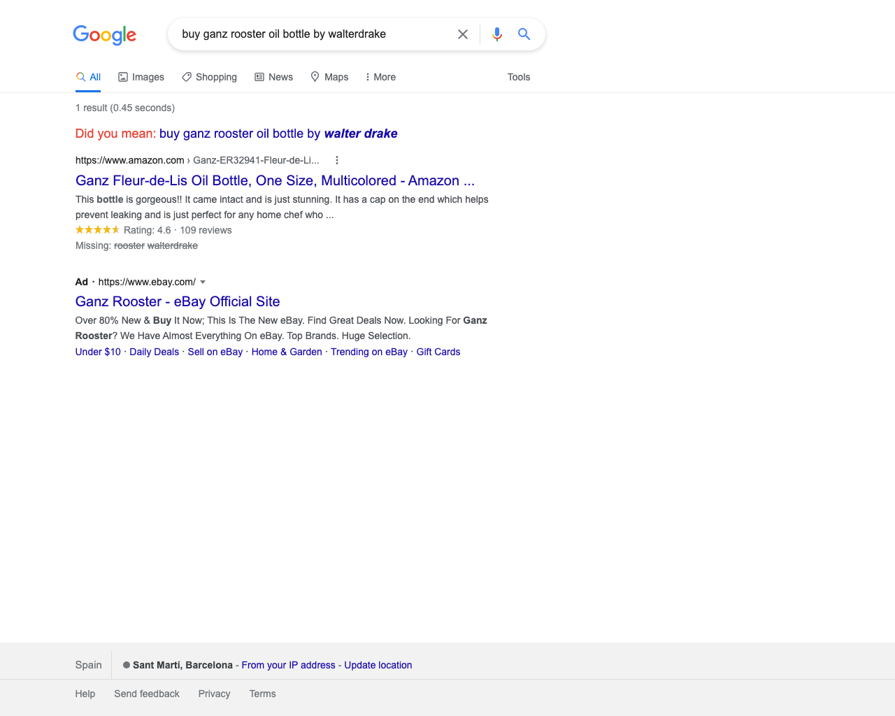The width and height of the screenshot is (895, 716).
Task: Open Ganz Rooster eBay Official Site ad
Action: coord(178,301)
